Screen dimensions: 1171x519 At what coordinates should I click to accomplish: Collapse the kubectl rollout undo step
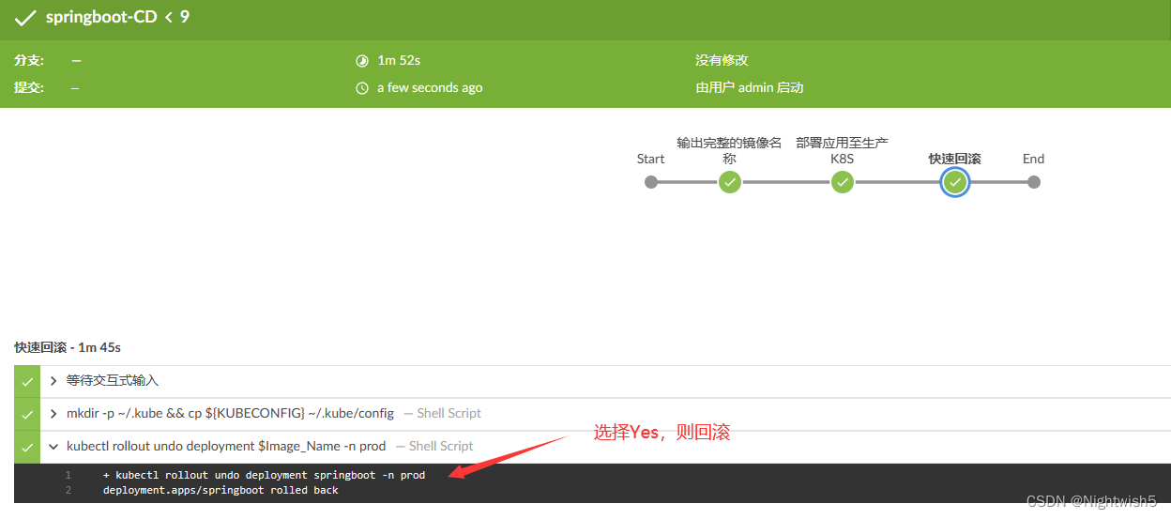click(x=54, y=446)
